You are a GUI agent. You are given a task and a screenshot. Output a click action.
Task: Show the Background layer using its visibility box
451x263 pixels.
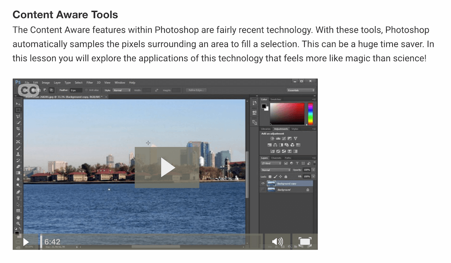click(x=263, y=190)
